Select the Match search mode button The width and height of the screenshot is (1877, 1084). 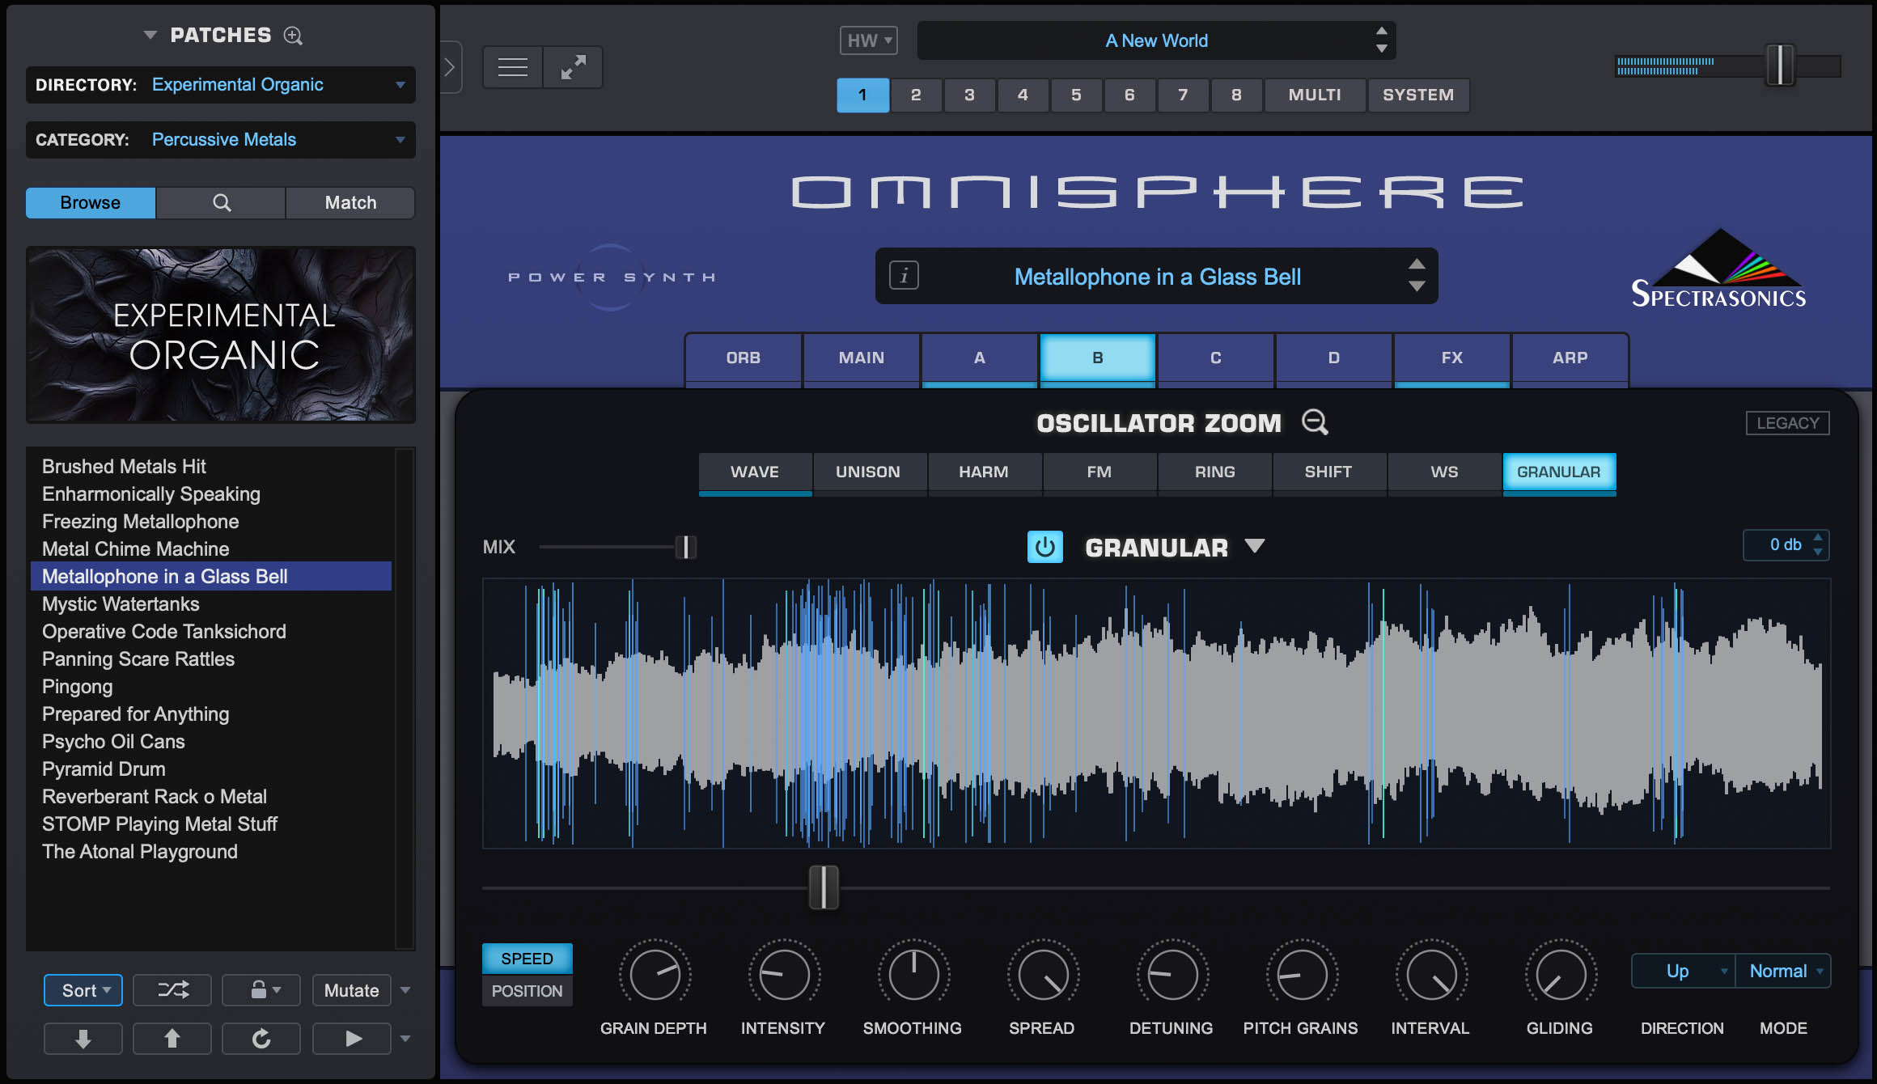(350, 202)
